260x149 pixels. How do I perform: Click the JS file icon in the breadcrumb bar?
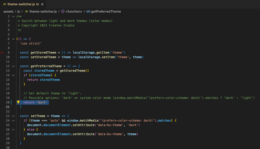click(x=26, y=11)
